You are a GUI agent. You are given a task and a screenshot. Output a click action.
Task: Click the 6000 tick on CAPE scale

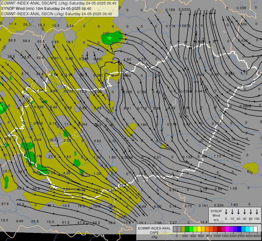[257, 236]
